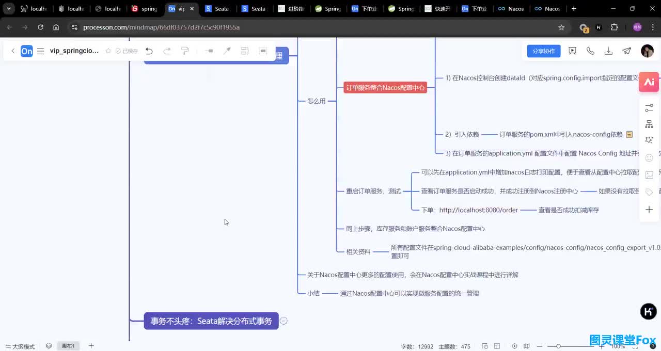Image resolution: width=661 pixels, height=351 pixels.
Task: Redo the last mindmap edit
Action: click(x=167, y=51)
